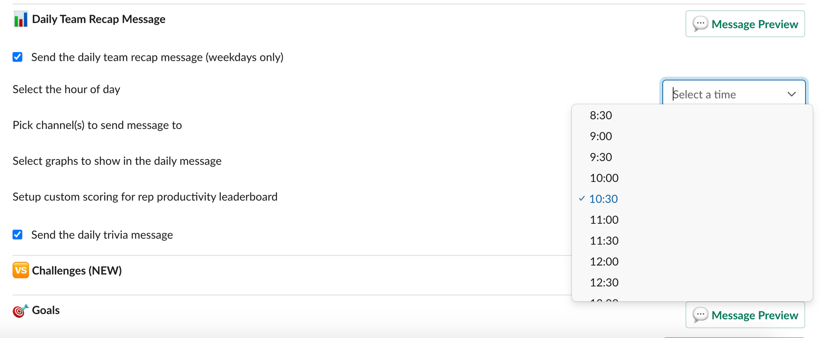The width and height of the screenshot is (830, 338).
Task: Click the speech bubble icon in bottom Message Preview
Action: pos(700,315)
